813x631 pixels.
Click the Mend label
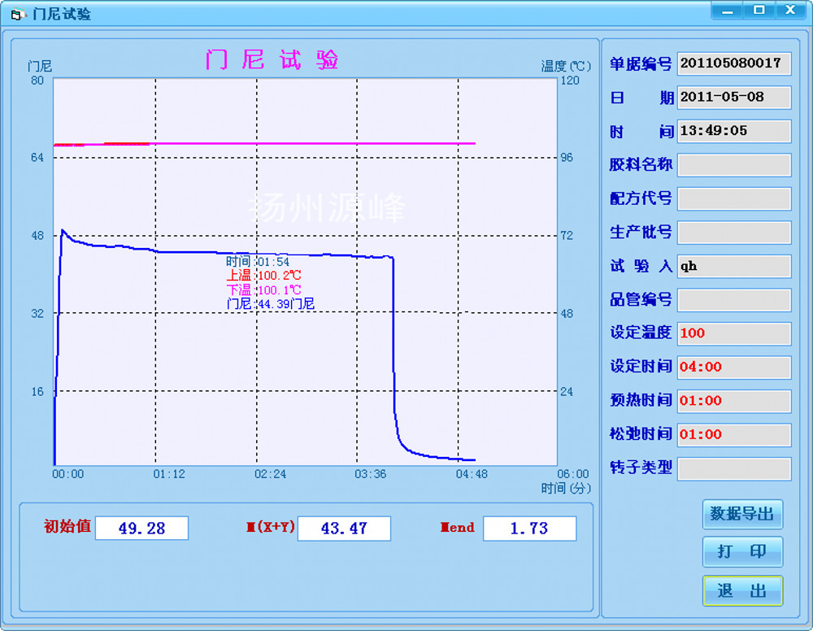[x=457, y=527]
